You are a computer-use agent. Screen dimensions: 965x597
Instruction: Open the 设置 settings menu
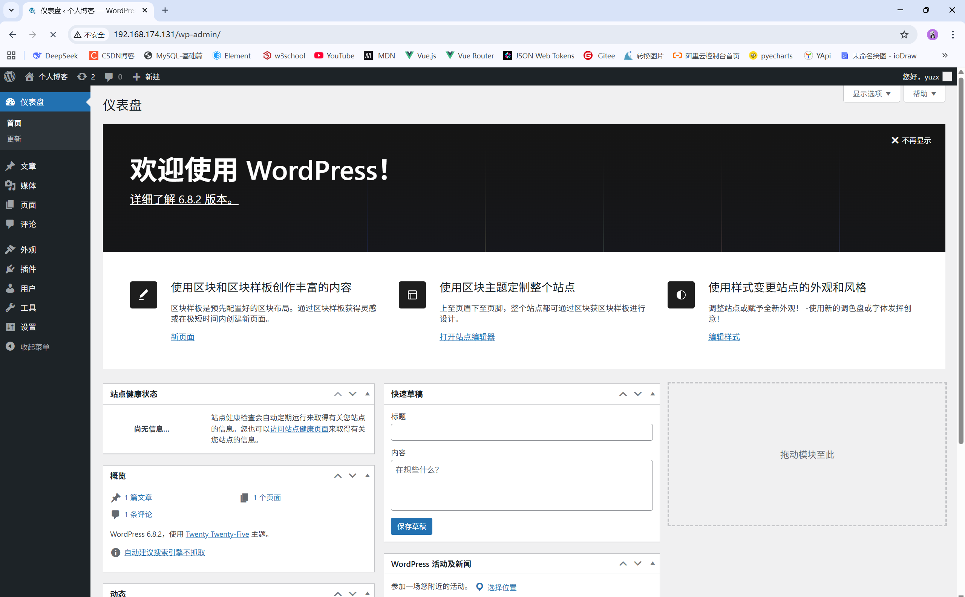pyautogui.click(x=45, y=327)
